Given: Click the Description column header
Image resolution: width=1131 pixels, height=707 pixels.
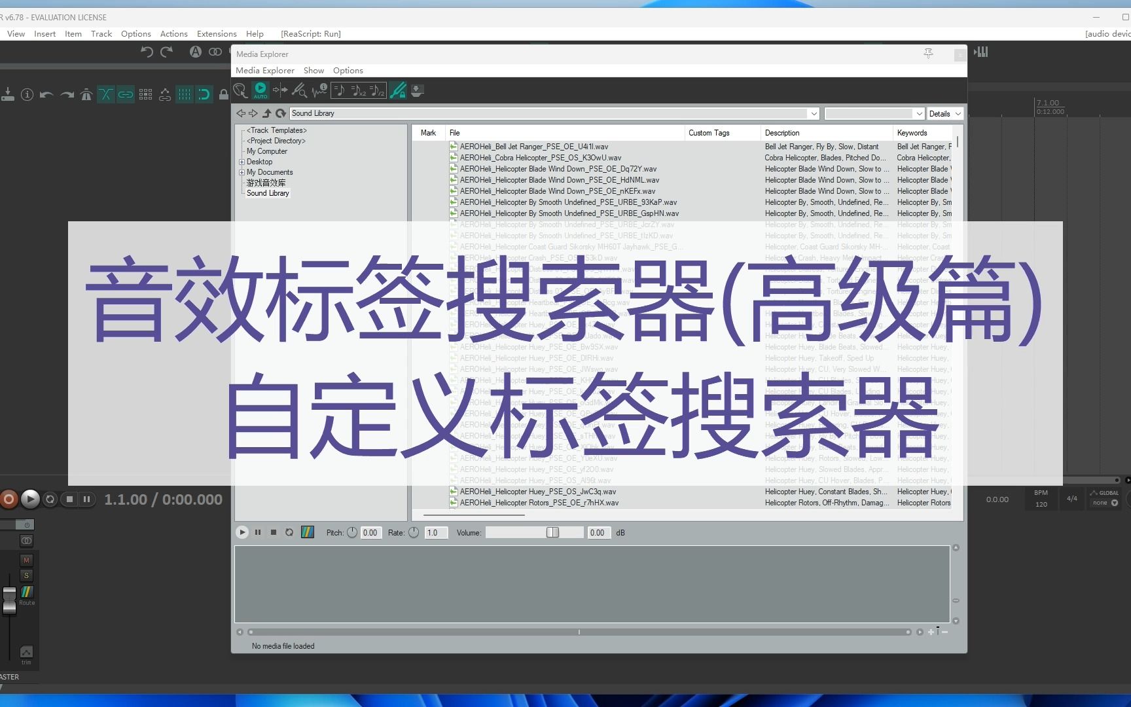Looking at the screenshot, I should click(x=827, y=133).
